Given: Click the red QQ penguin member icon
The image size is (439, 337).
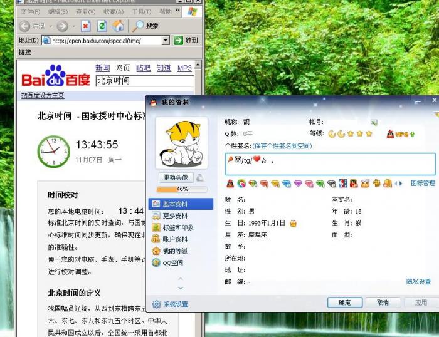Looking at the screenshot, I should coord(230,184).
